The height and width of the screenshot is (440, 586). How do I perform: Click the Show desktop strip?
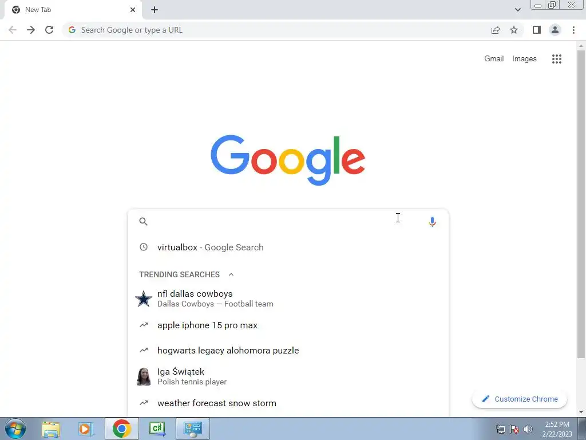[x=582, y=429]
